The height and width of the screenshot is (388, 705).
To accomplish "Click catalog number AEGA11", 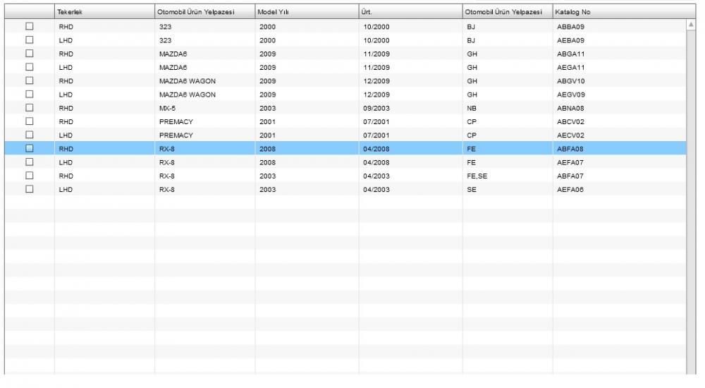I will 570,68.
